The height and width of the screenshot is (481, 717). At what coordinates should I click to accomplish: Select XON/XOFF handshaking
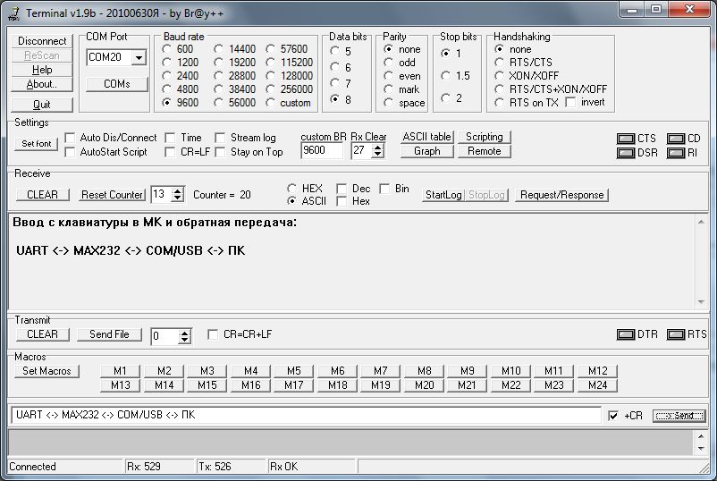tap(499, 75)
